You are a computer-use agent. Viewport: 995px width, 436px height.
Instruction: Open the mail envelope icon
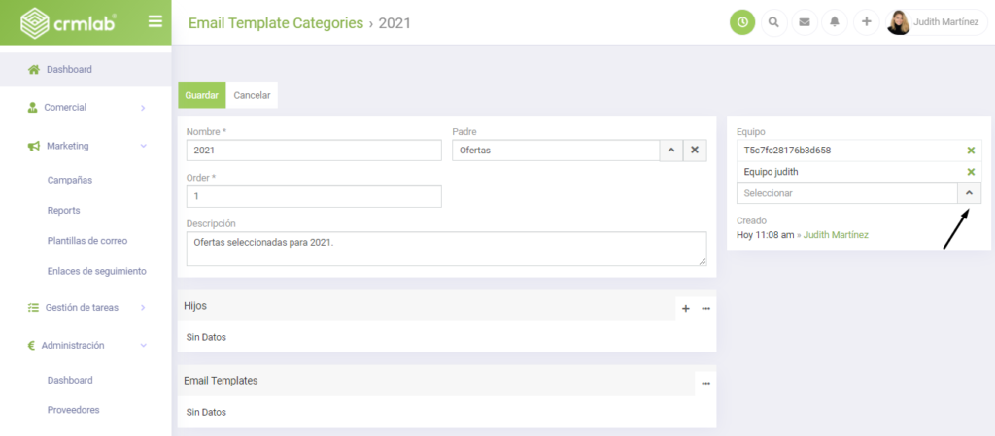coord(805,22)
